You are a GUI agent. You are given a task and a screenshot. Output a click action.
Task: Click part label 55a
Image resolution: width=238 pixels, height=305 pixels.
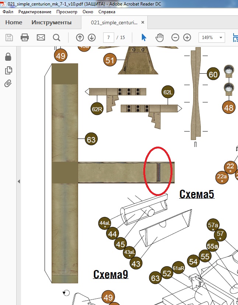click(212, 246)
